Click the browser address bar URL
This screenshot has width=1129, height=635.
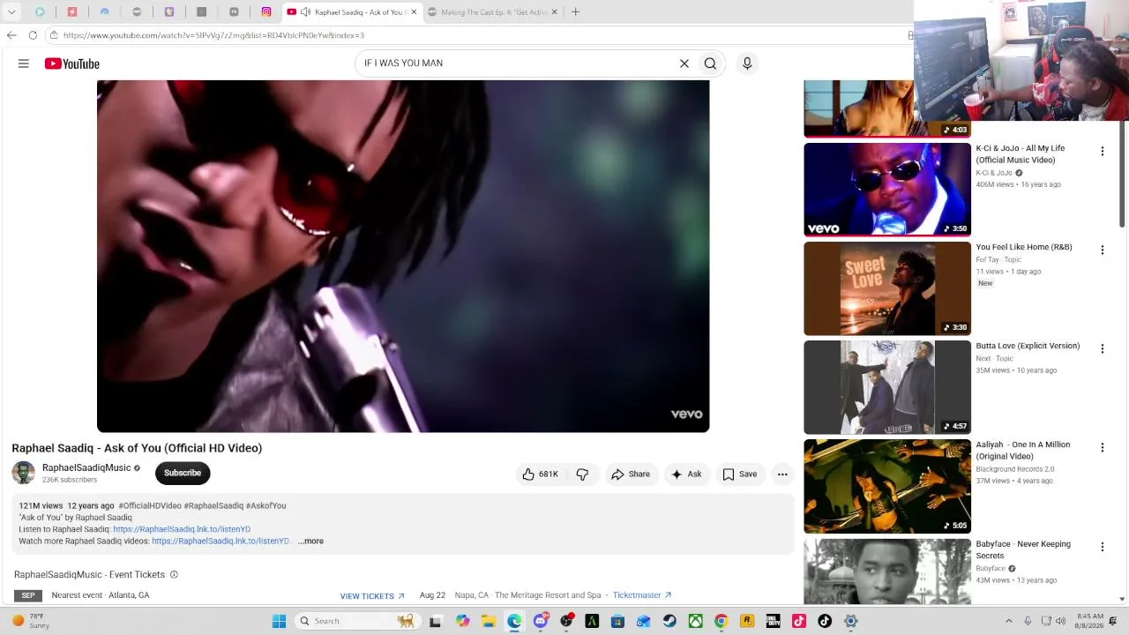pyautogui.click(x=213, y=35)
